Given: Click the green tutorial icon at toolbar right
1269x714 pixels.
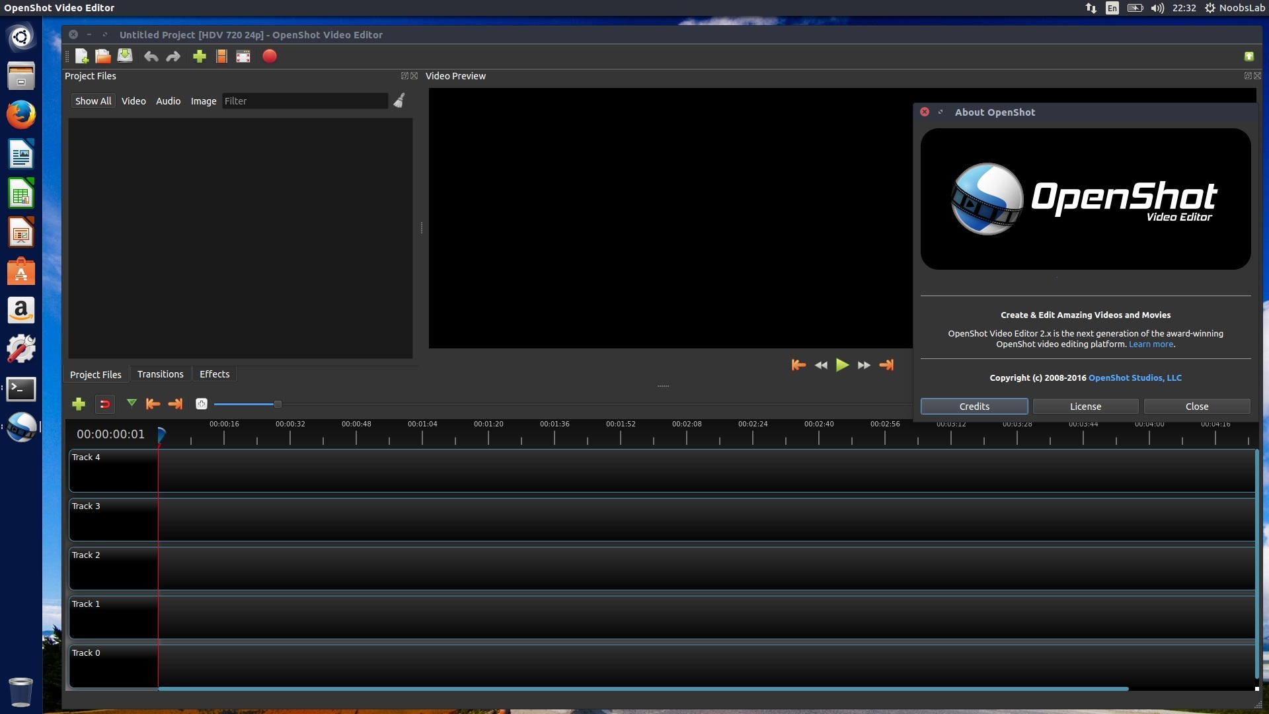Looking at the screenshot, I should [x=1249, y=56].
